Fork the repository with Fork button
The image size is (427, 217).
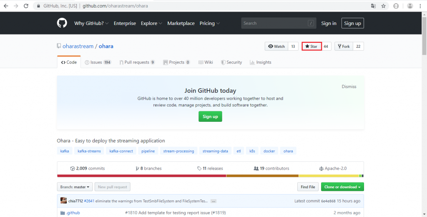pyautogui.click(x=344, y=47)
